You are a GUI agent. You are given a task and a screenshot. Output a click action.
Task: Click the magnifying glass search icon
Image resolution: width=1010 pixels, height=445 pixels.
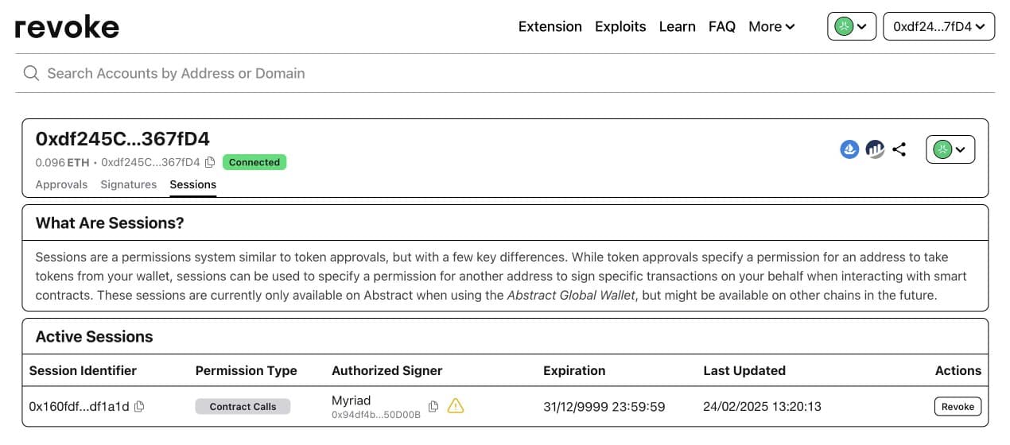pos(32,73)
